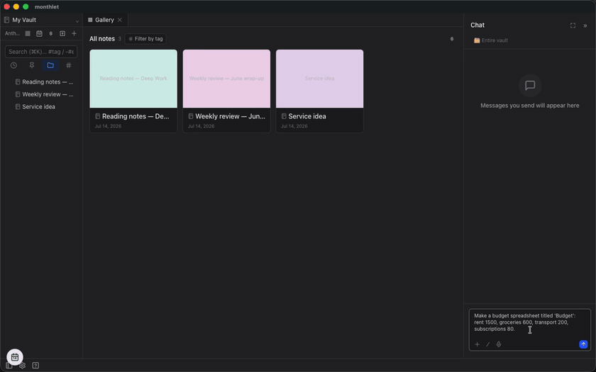Open the Service idea purple thumbnail card
Image resolution: width=596 pixels, height=372 pixels.
(x=320, y=79)
